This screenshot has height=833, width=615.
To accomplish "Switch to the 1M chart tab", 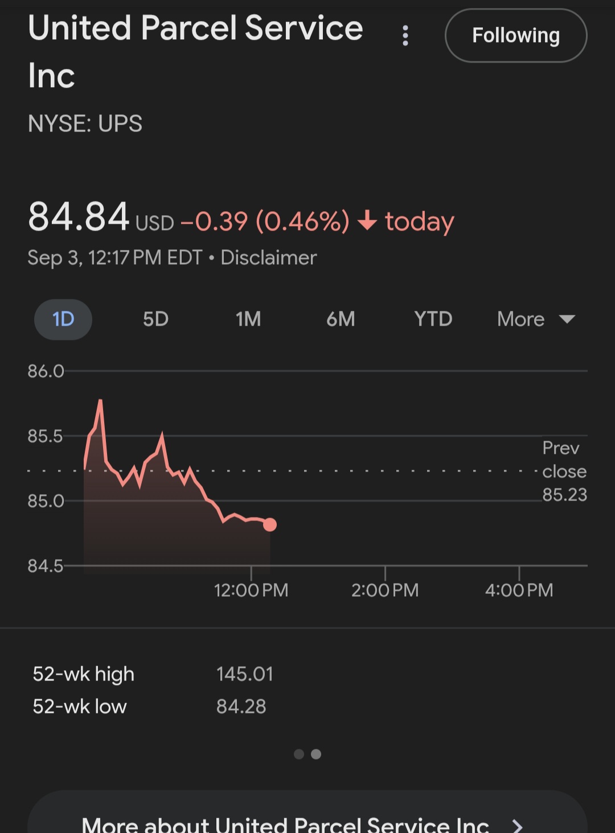I will click(248, 319).
